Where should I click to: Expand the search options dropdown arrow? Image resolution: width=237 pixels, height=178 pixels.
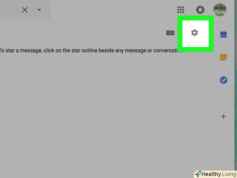(39, 10)
